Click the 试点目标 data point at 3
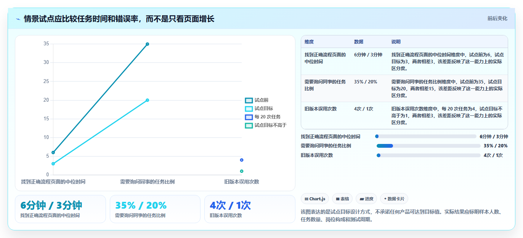The image size is (523, 238). click(53, 164)
